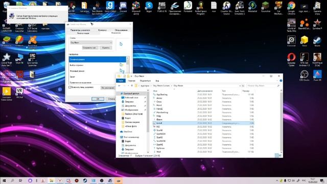The width and height of the screenshot is (327, 184).
Task: Expand the Explorer ribbon chevron
Action: pyautogui.click(x=277, y=81)
